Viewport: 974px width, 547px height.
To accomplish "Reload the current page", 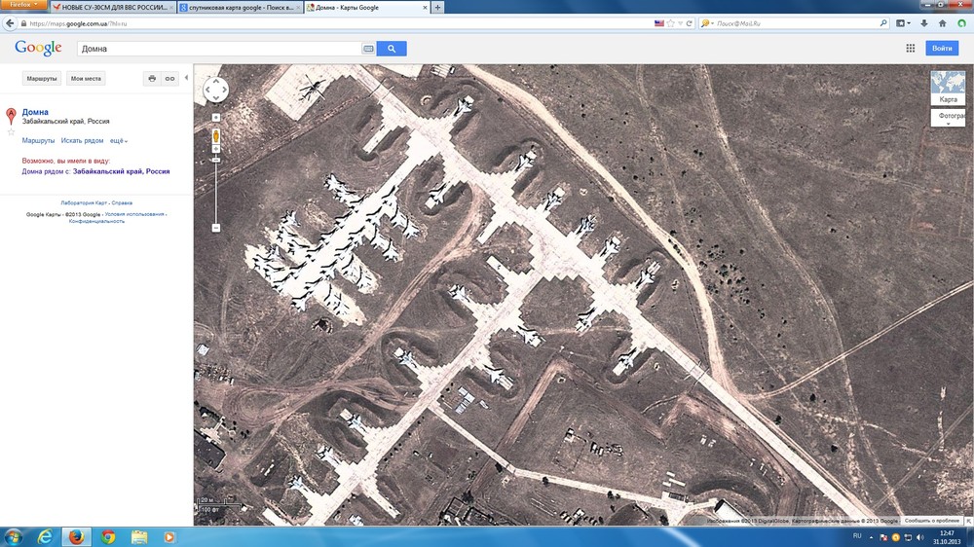I will (x=689, y=23).
